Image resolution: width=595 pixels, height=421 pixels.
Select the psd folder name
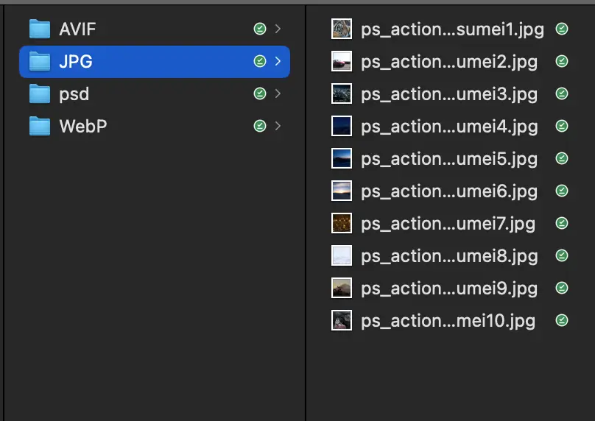[74, 94]
